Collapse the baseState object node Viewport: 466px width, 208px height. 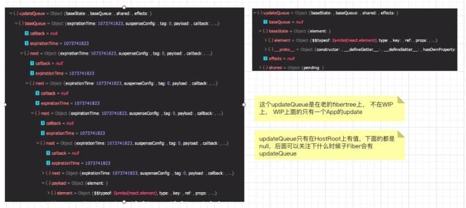coord(260,31)
